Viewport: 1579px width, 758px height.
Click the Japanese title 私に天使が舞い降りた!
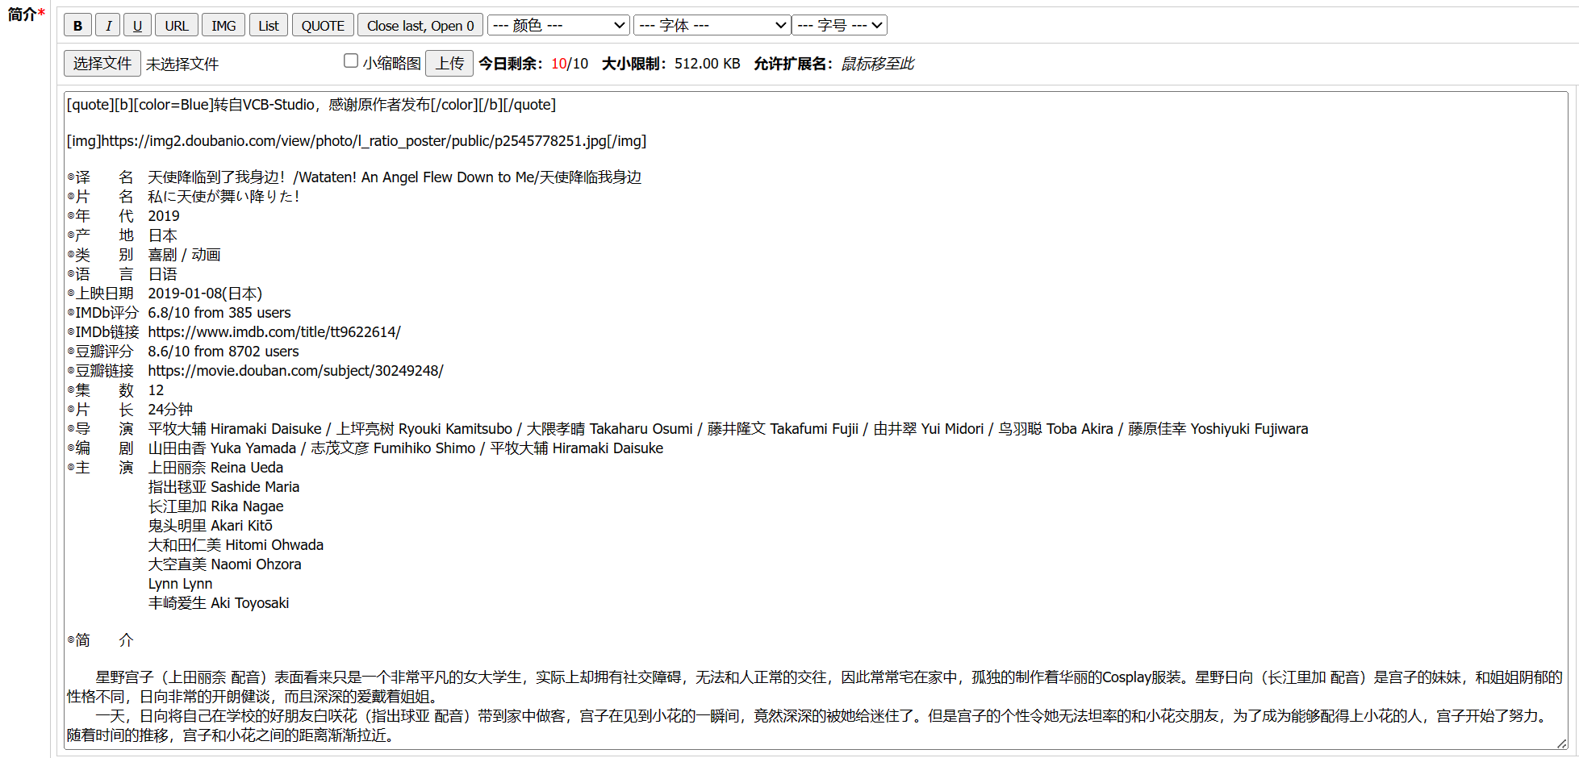(223, 197)
